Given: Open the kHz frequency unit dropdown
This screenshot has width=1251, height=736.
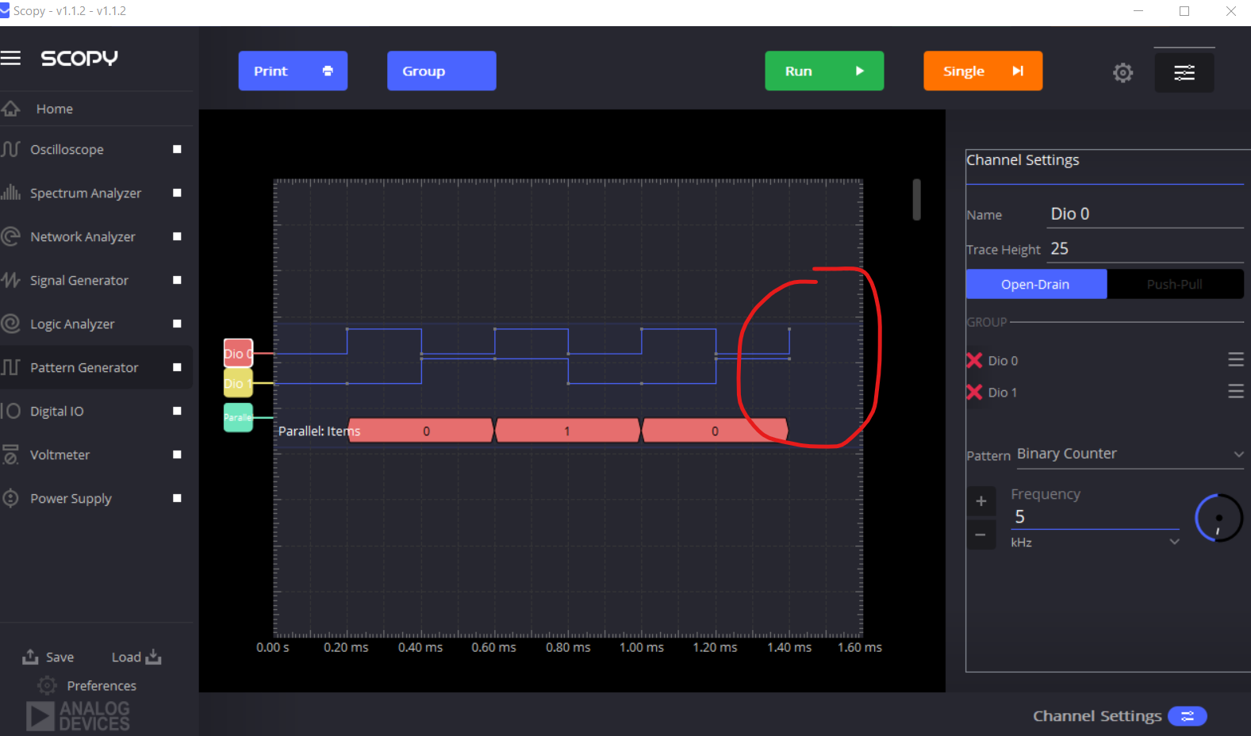Looking at the screenshot, I should pos(1095,542).
